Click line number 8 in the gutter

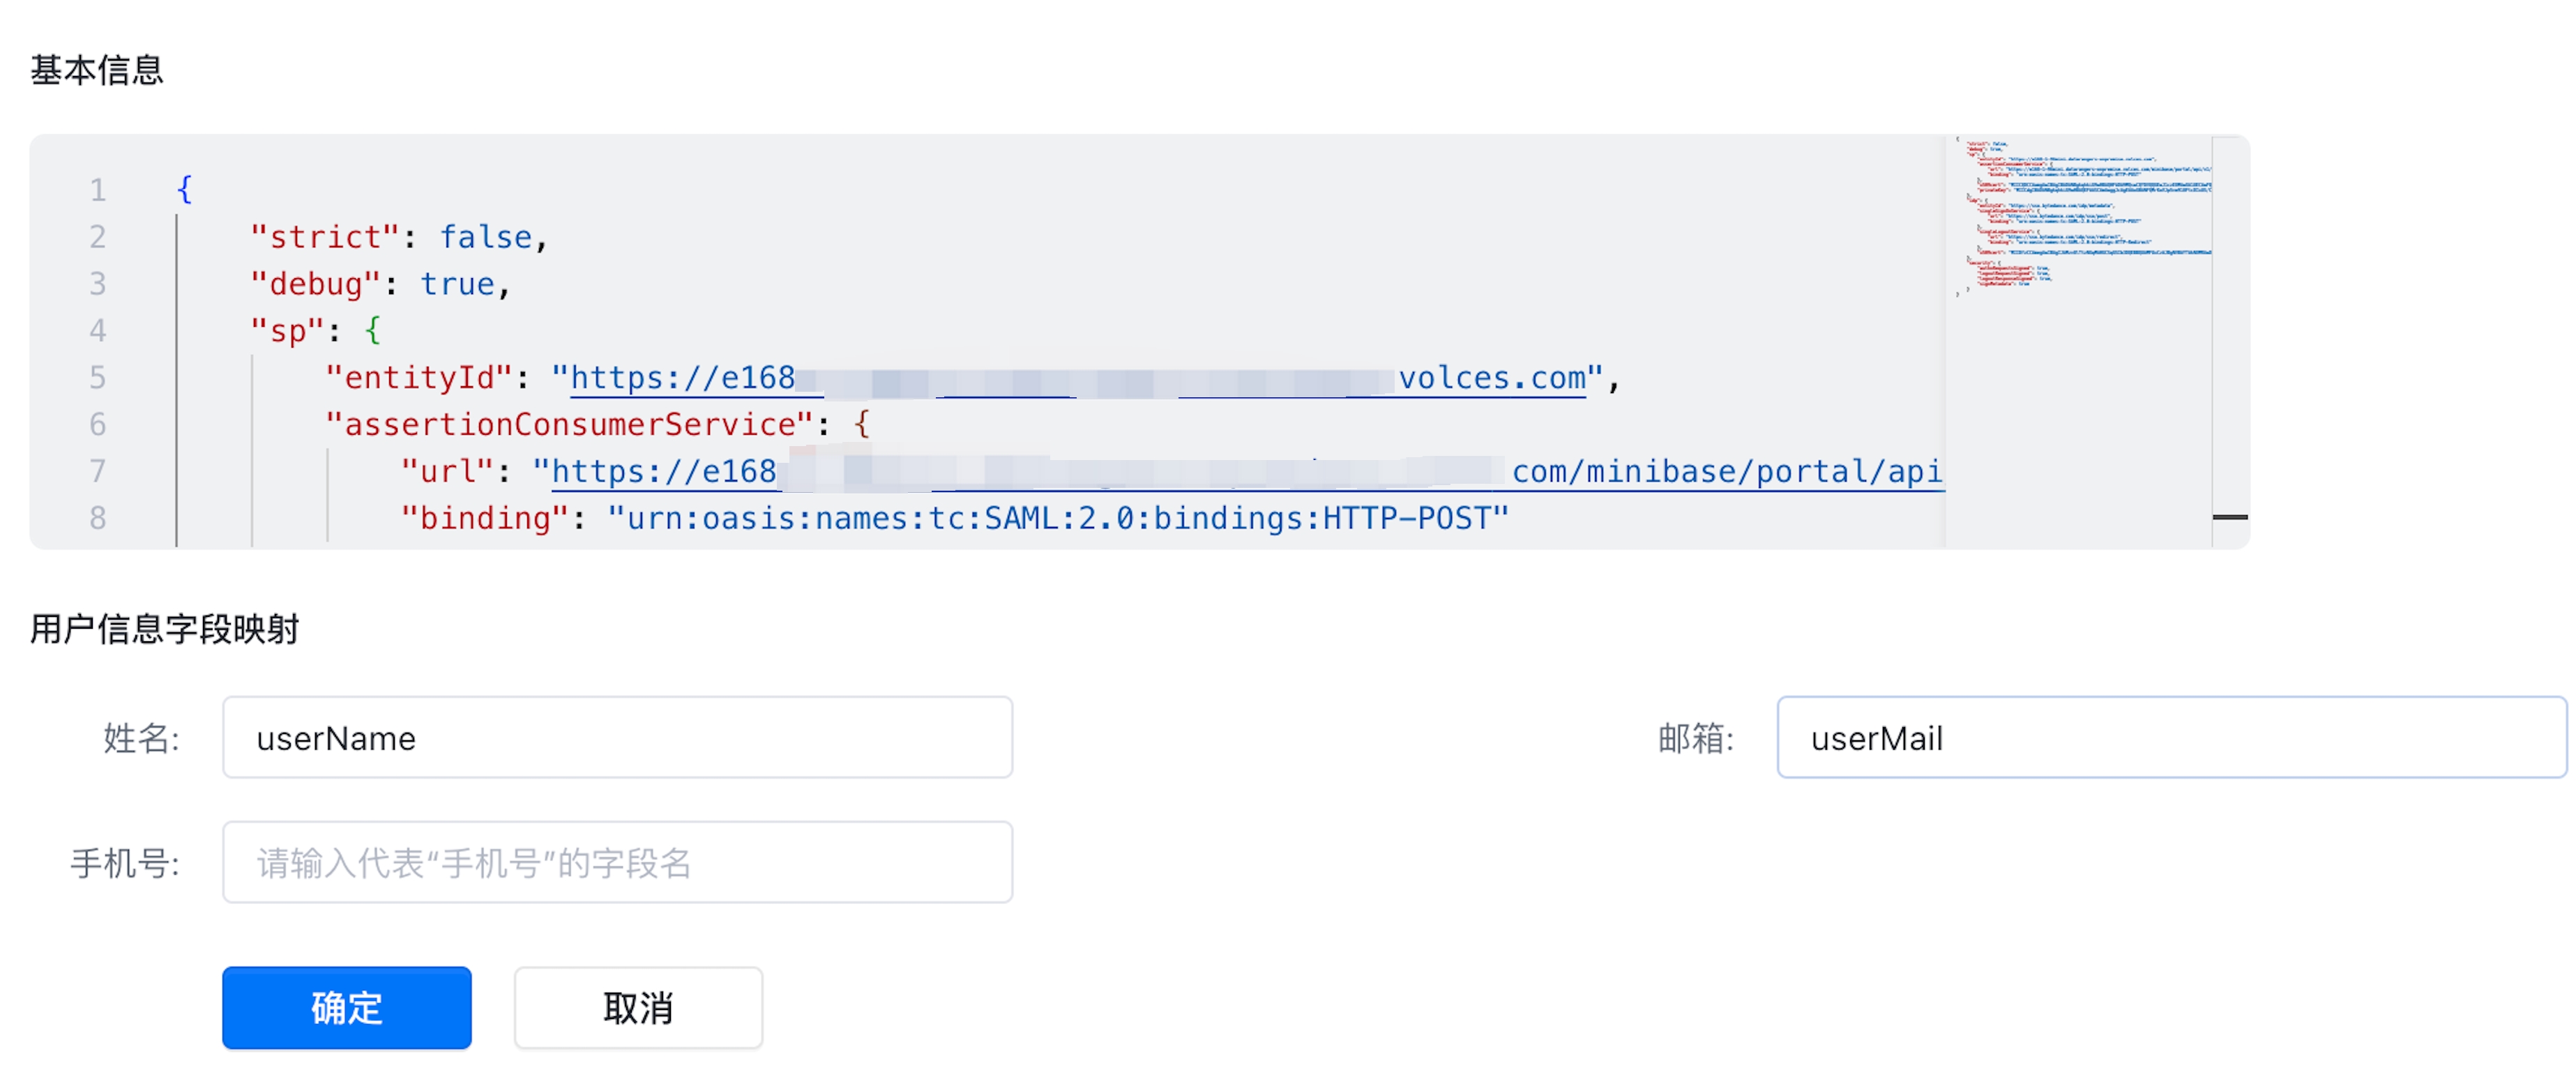97,518
